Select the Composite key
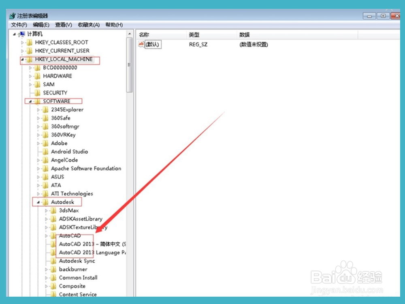The width and height of the screenshot is (405, 304). 72,286
